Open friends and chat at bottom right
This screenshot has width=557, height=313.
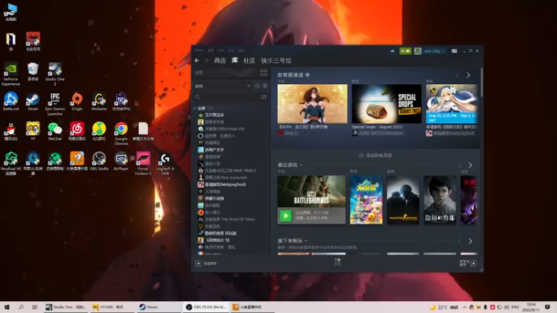[x=469, y=263]
